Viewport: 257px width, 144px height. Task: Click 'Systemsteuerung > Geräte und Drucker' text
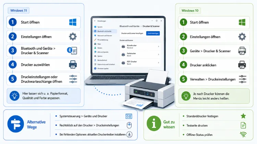click(83, 116)
